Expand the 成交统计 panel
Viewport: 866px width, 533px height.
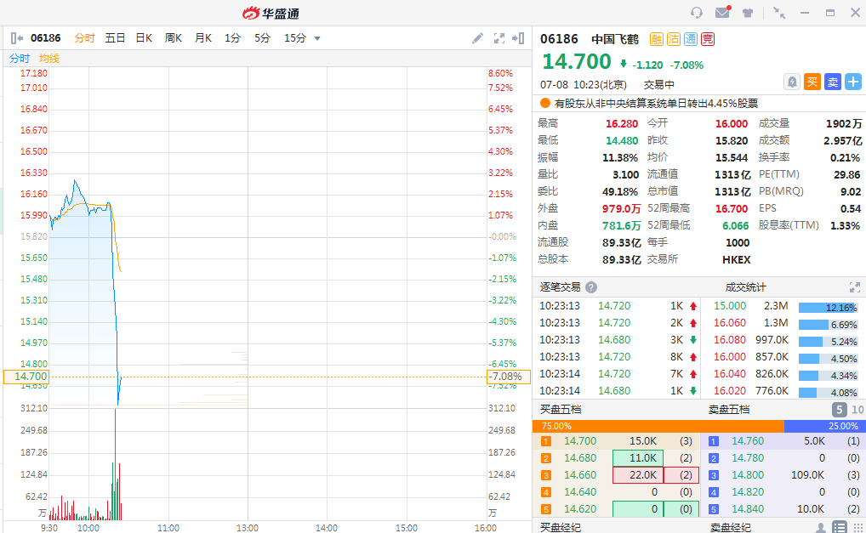click(x=854, y=287)
